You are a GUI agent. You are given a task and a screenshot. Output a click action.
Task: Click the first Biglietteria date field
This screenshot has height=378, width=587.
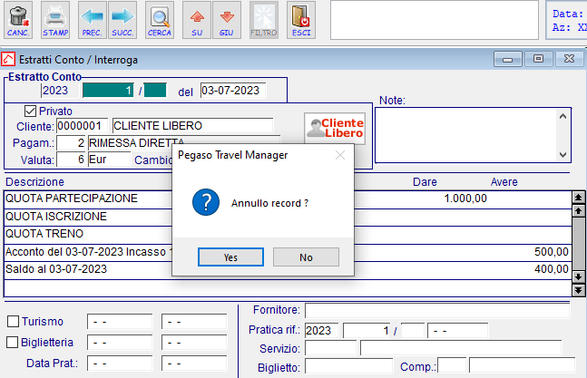click(x=120, y=343)
